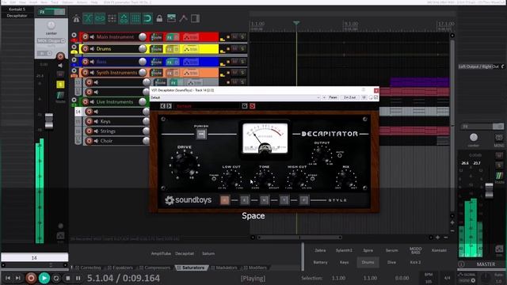Click the Mix knob in Decapitator
This screenshot has height=285, width=507.
coord(345,178)
